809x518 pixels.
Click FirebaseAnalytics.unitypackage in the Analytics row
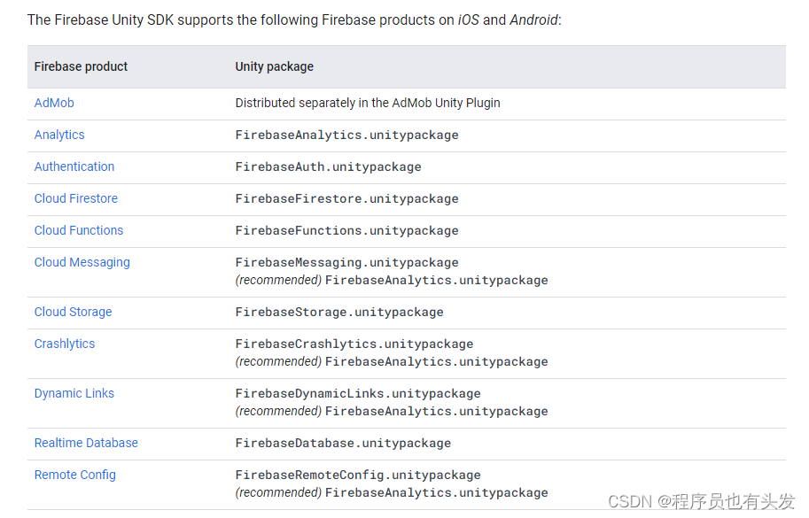346,135
